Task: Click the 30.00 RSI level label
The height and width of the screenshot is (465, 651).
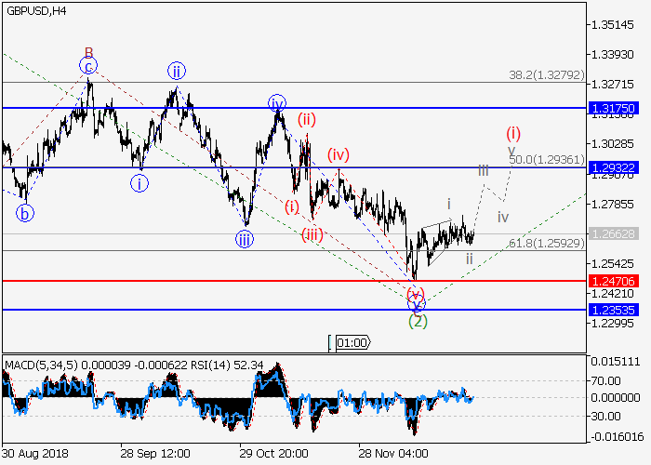Action: 606,416
